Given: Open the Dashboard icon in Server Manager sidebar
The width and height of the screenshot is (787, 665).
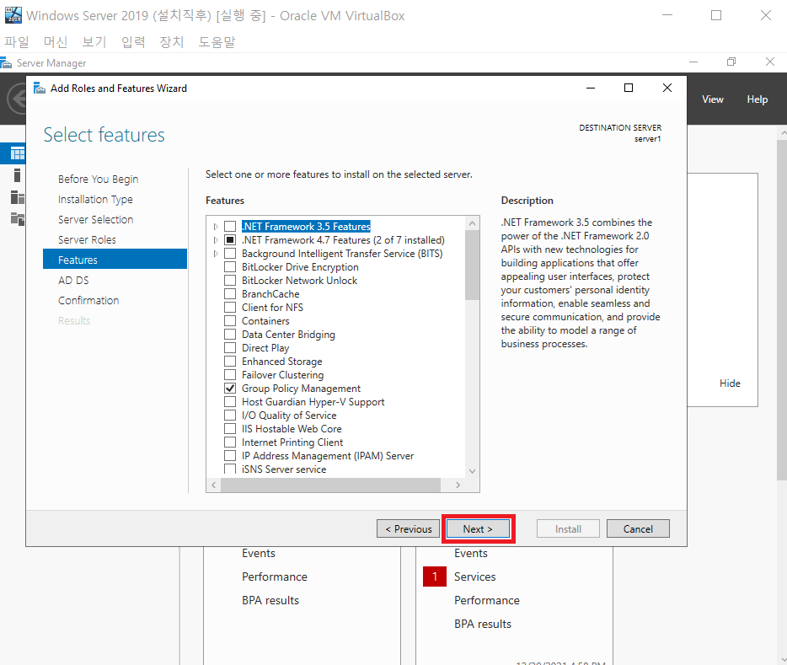Looking at the screenshot, I should (x=17, y=153).
